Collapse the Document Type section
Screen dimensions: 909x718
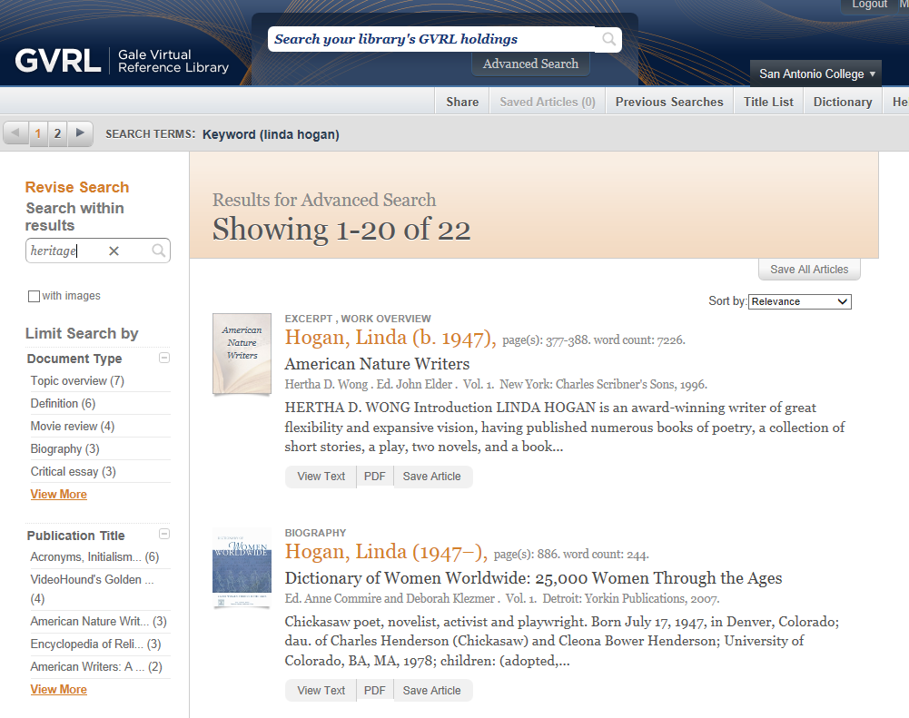(164, 359)
